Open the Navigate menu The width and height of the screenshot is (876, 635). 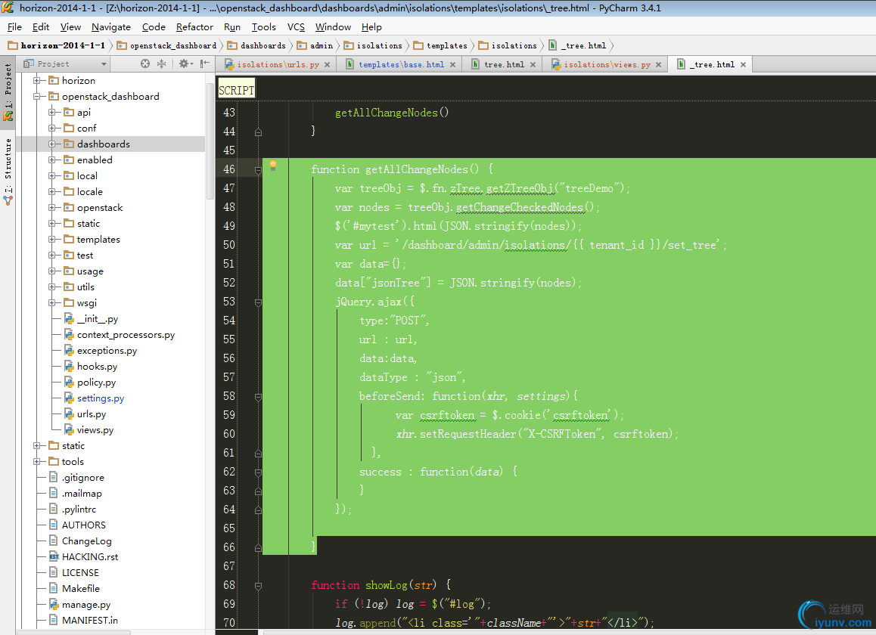pyautogui.click(x=111, y=26)
